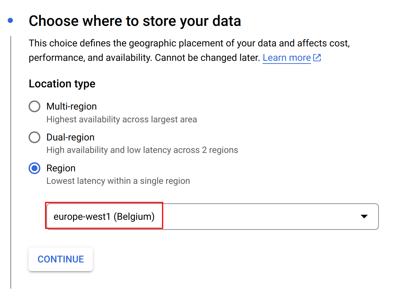Select the Region radio button
Screen dimensions: 398x290
point(35,168)
